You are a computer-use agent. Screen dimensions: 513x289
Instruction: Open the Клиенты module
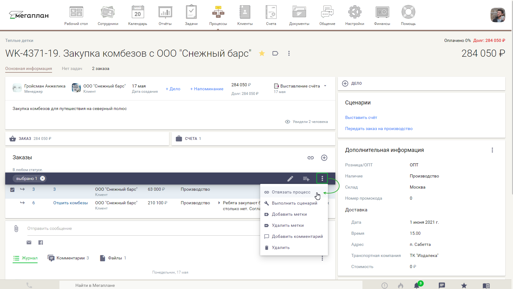tap(245, 15)
